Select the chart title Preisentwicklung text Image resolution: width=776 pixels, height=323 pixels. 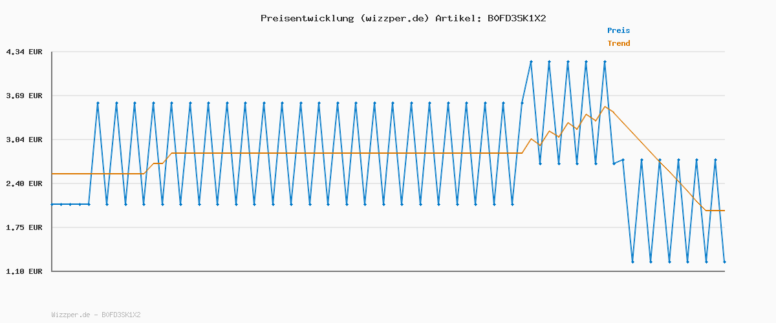tap(307, 18)
